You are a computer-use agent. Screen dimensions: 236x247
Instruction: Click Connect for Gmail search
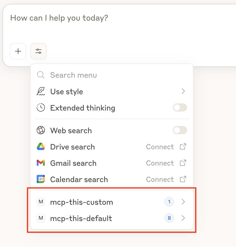(x=160, y=163)
